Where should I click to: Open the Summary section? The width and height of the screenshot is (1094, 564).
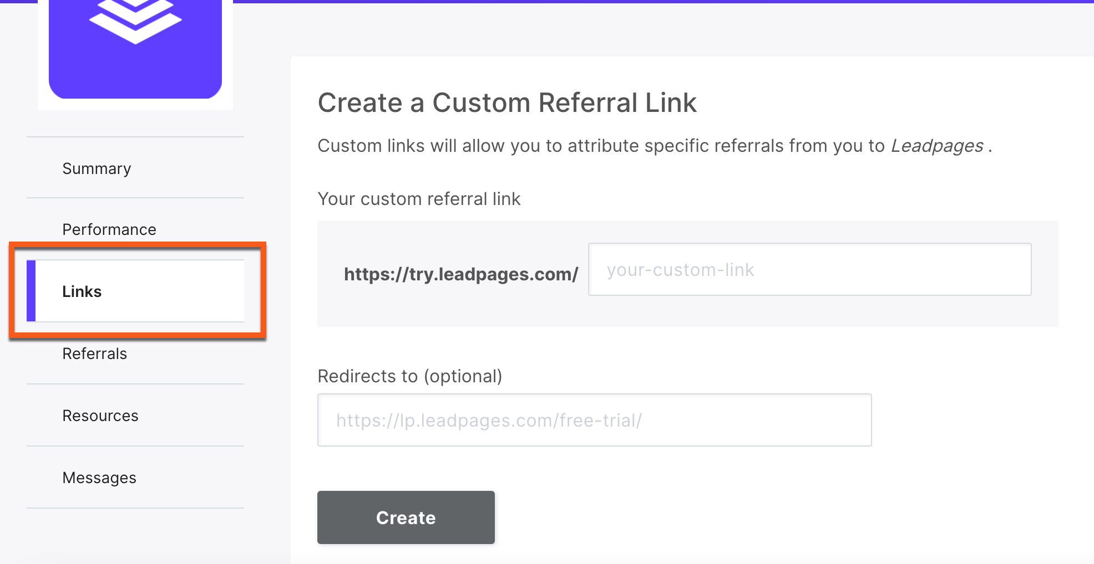tap(97, 168)
